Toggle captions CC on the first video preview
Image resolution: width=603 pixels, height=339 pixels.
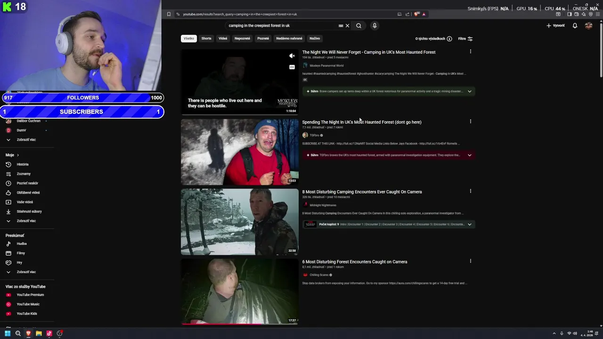coord(292,67)
